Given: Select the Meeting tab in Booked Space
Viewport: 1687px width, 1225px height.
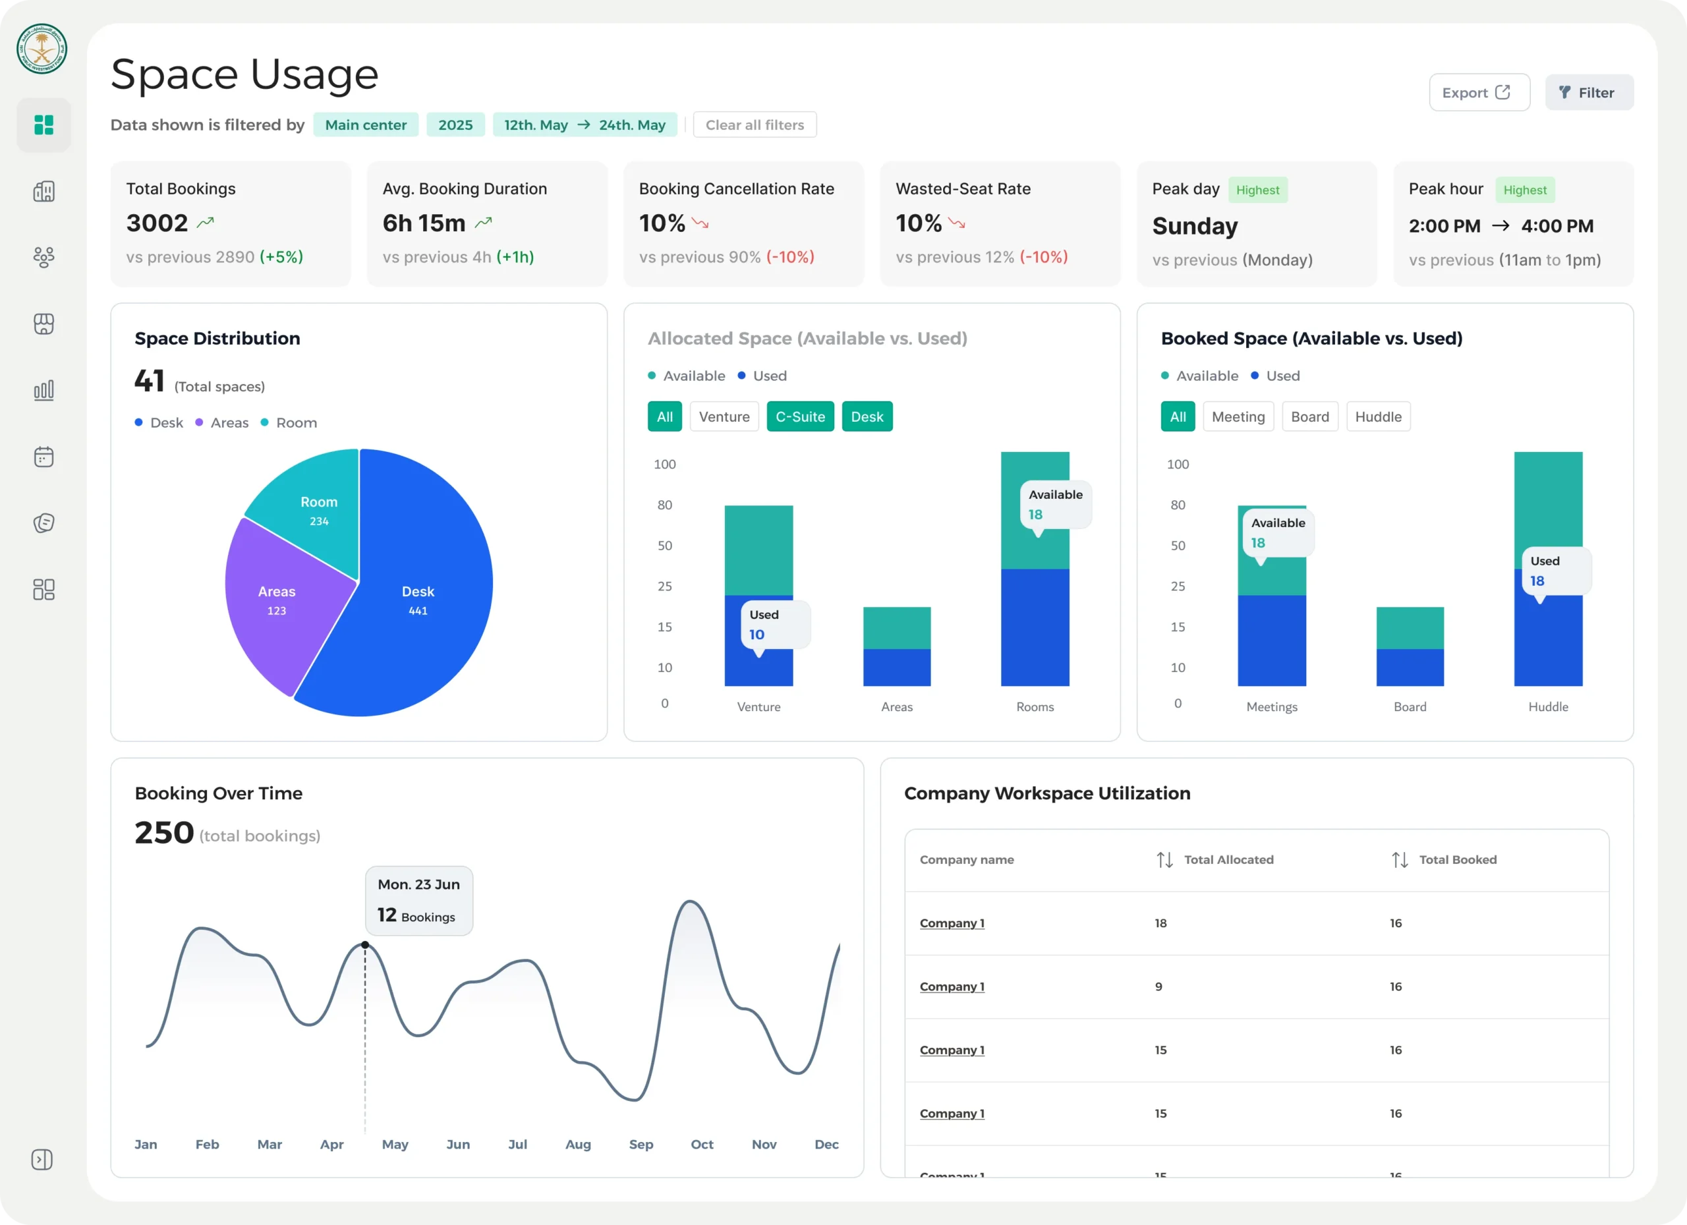Looking at the screenshot, I should click(1238, 416).
